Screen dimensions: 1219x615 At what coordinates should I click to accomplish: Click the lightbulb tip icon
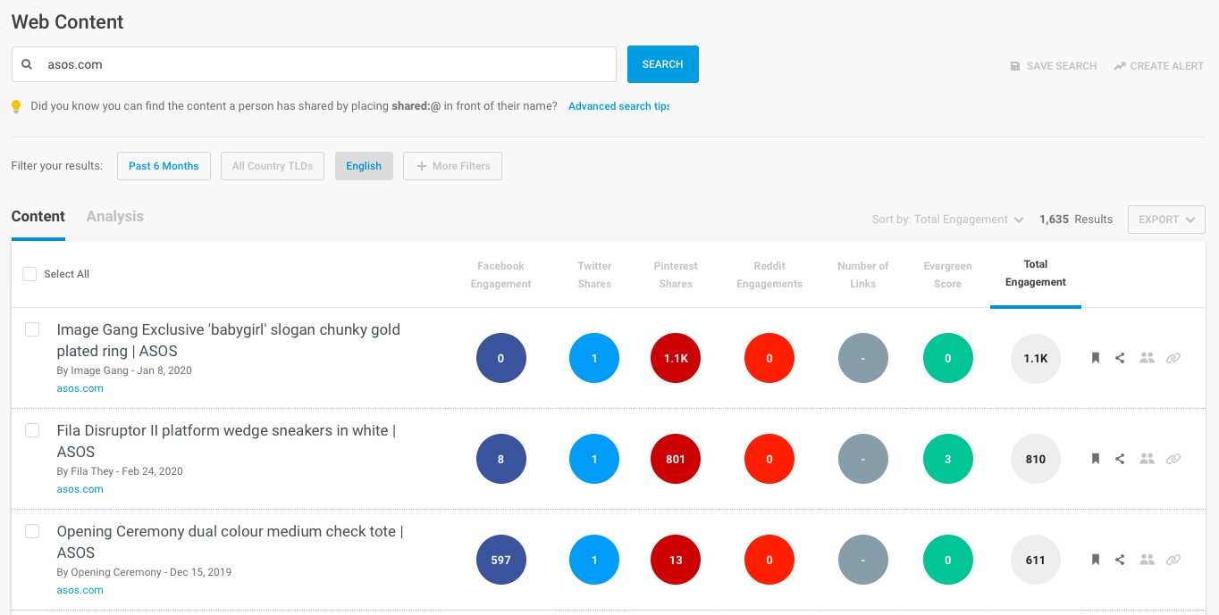[x=16, y=106]
